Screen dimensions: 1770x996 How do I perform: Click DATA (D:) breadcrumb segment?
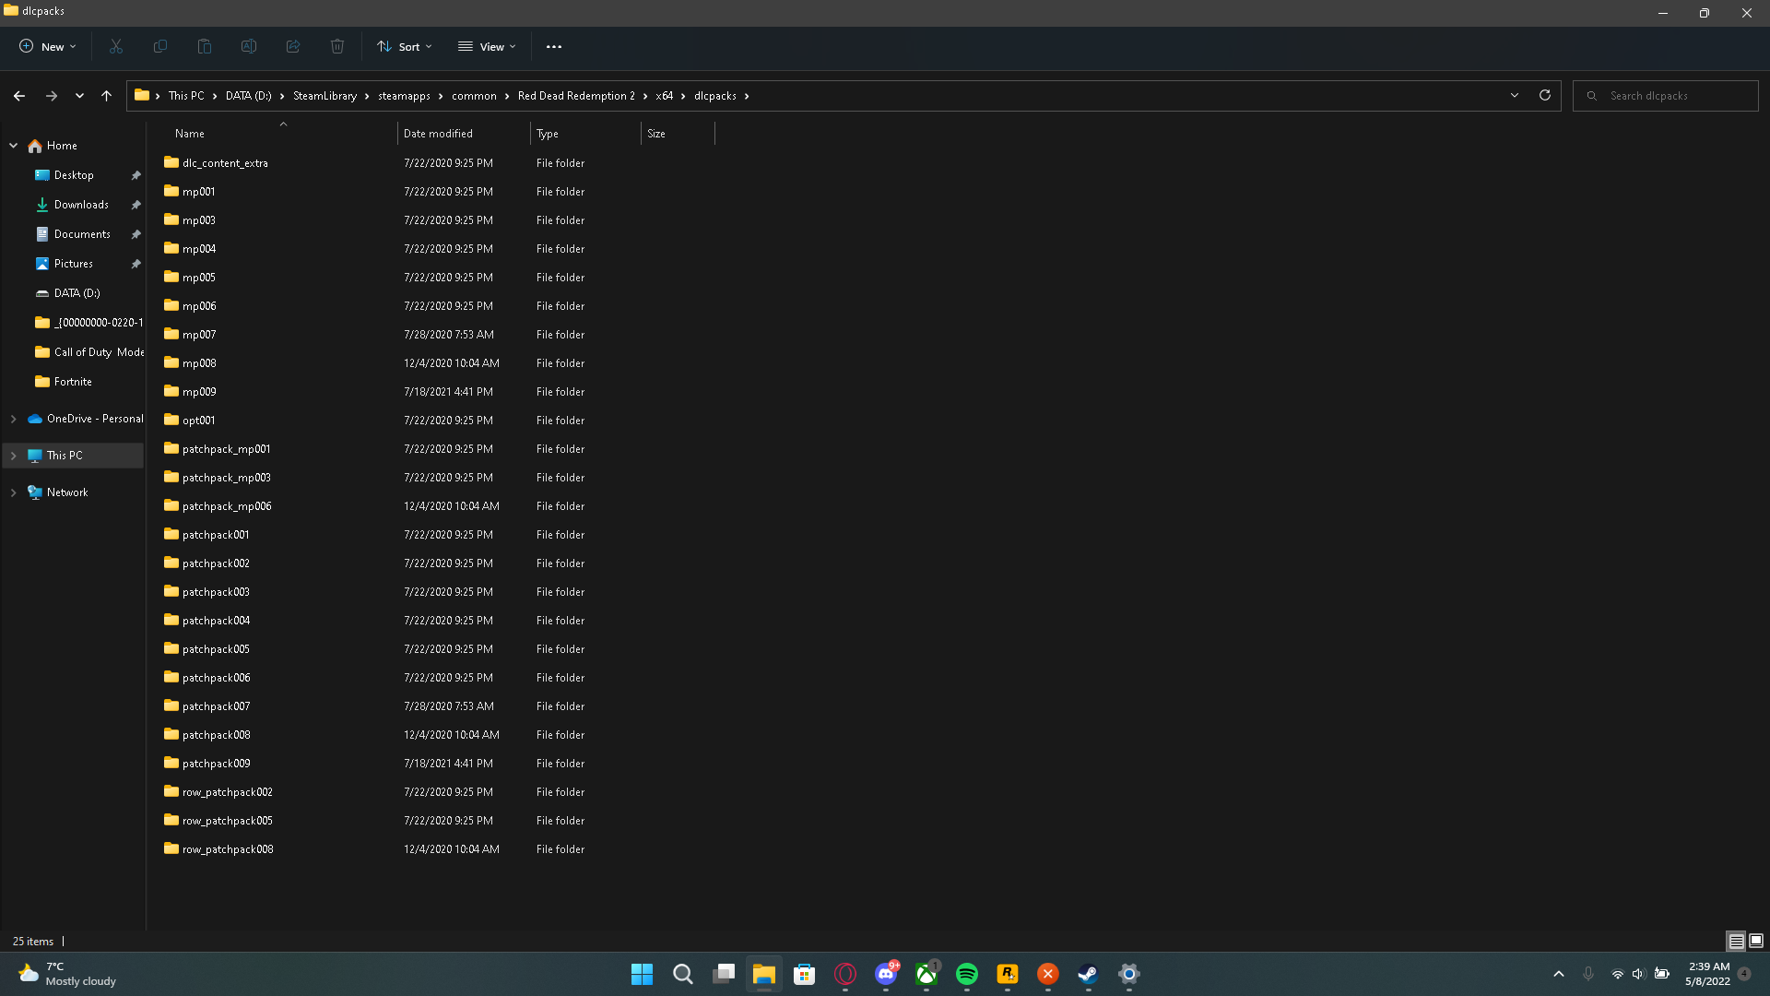click(248, 96)
